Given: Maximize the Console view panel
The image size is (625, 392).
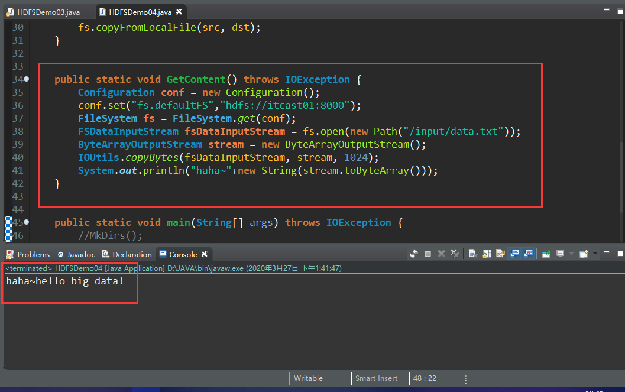Looking at the screenshot, I should tap(620, 254).
